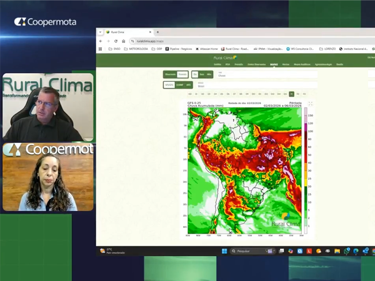
Task: Click the ruralclima.app address bar
Action: (252, 41)
